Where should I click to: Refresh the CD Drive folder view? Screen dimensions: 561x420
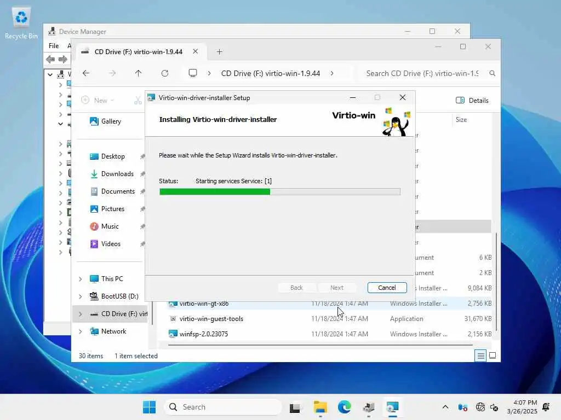(164, 73)
